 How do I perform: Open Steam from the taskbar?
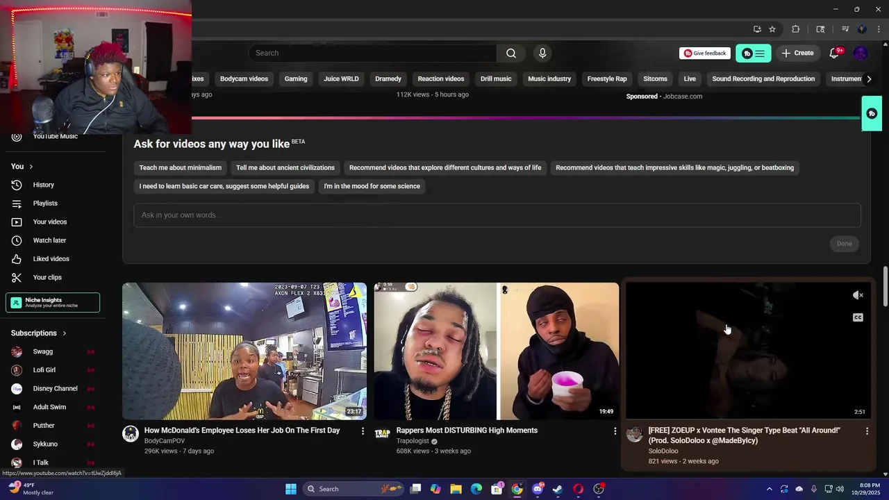point(557,489)
